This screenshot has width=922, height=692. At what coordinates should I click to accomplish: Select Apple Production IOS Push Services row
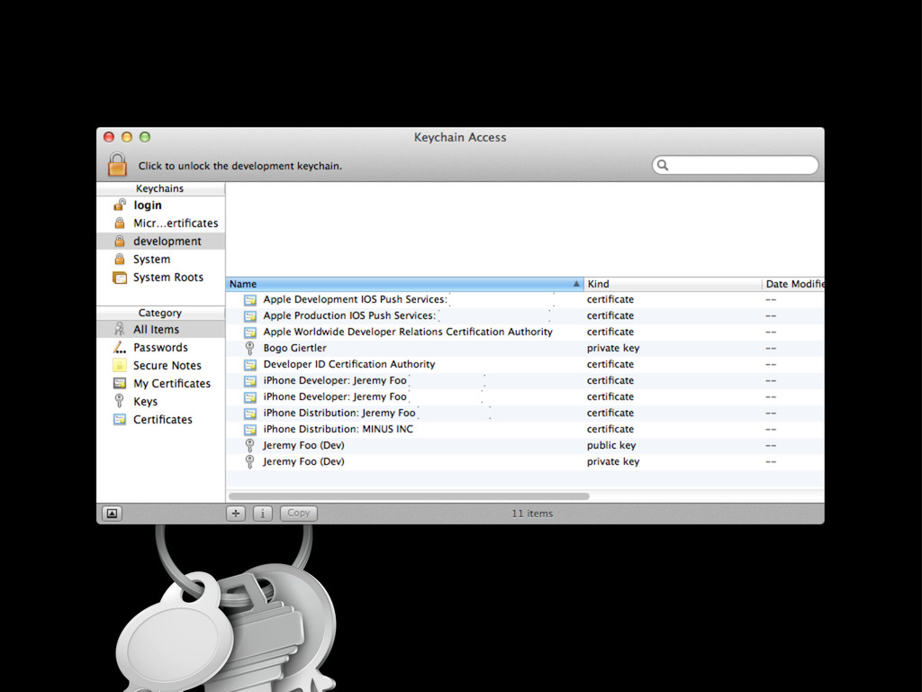tap(525, 316)
